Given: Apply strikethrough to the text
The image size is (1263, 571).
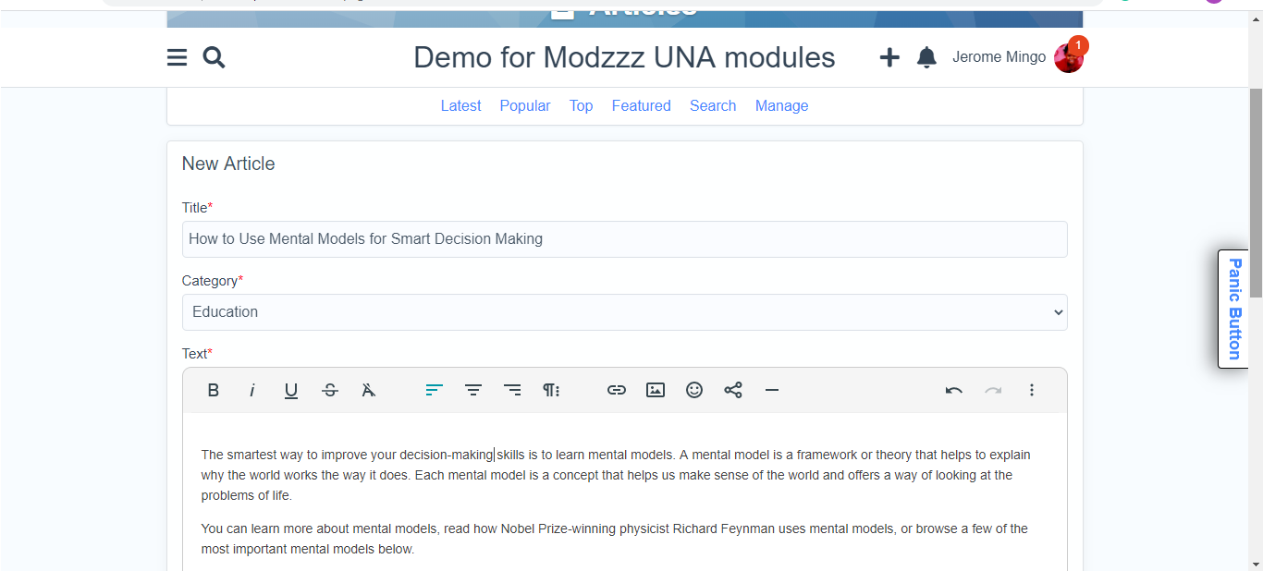Looking at the screenshot, I should click(329, 390).
